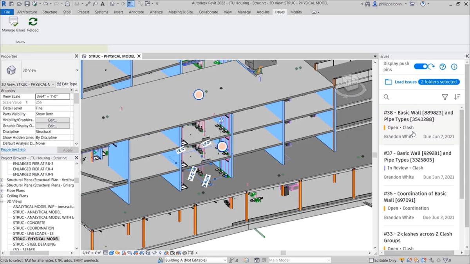Click the Save icon in quick access toolbar
Viewport: 470px width, 264px height.
click(x=27, y=4)
